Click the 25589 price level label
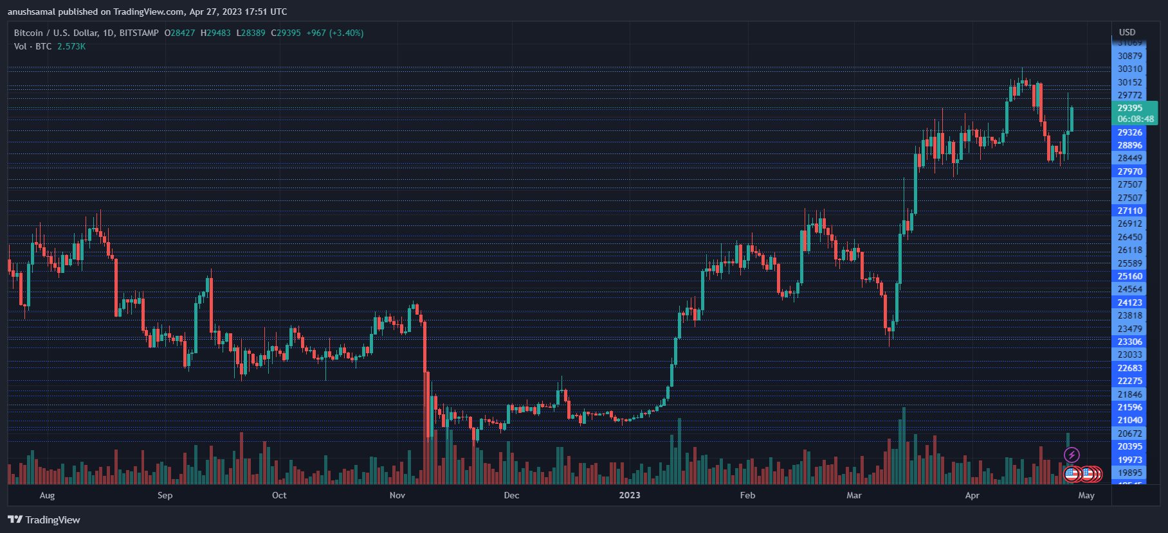1168x533 pixels. tap(1129, 263)
